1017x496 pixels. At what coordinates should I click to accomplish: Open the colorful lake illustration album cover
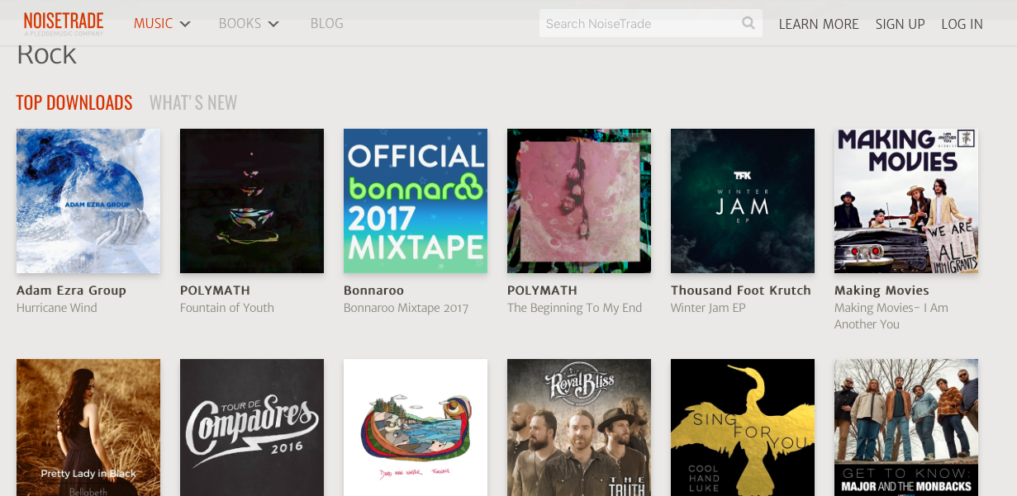click(x=416, y=428)
